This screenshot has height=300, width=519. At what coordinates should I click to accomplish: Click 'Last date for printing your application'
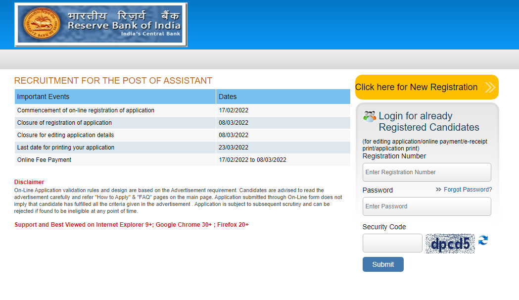65,148
